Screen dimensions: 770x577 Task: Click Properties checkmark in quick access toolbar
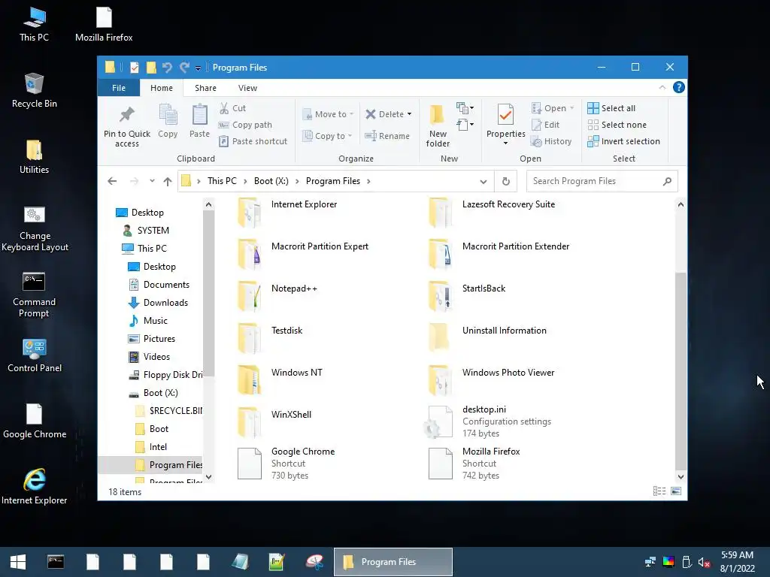(x=134, y=67)
